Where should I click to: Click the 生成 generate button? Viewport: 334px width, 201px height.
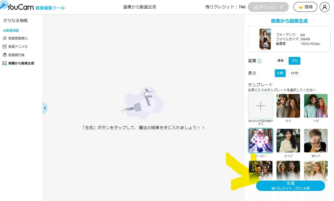tap(290, 186)
